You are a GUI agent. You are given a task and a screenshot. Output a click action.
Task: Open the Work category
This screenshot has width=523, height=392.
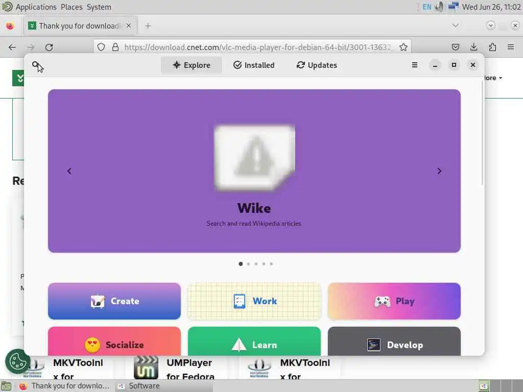254,301
